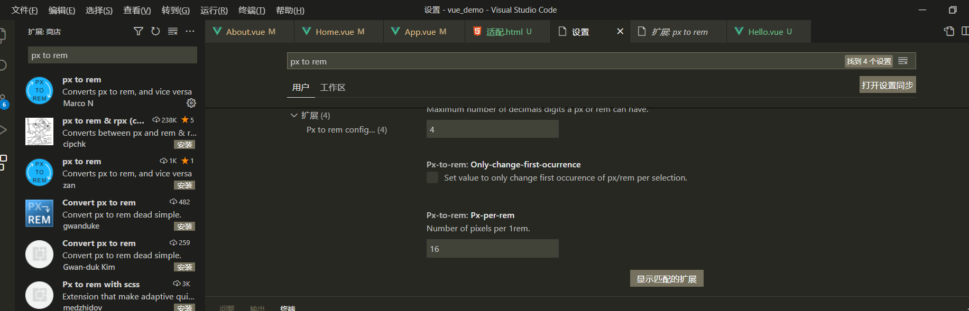Screen dimensions: 969x311
Task: Click Px-to-rem: Only-change-first-ocurrence setting title
Action: pos(503,164)
